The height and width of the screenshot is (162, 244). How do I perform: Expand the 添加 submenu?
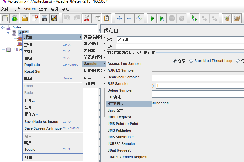[x=52, y=37]
